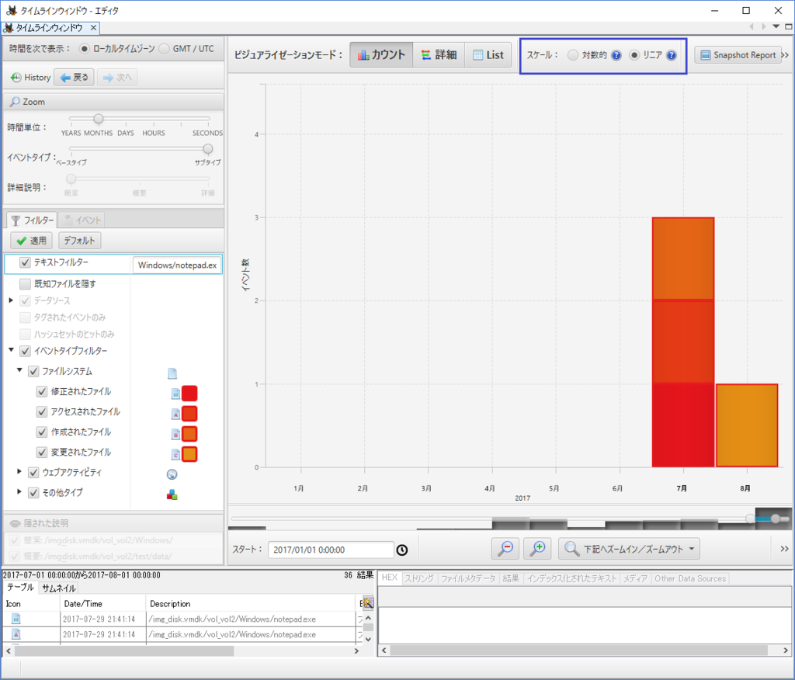Click the スタート date-time field
Screen dimensions: 795x680
coord(331,550)
